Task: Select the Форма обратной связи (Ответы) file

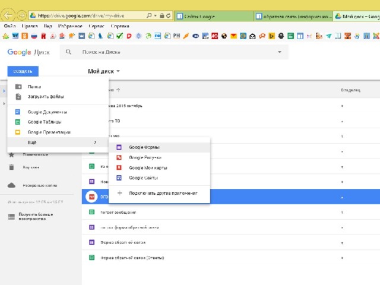Action: [x=132, y=258]
